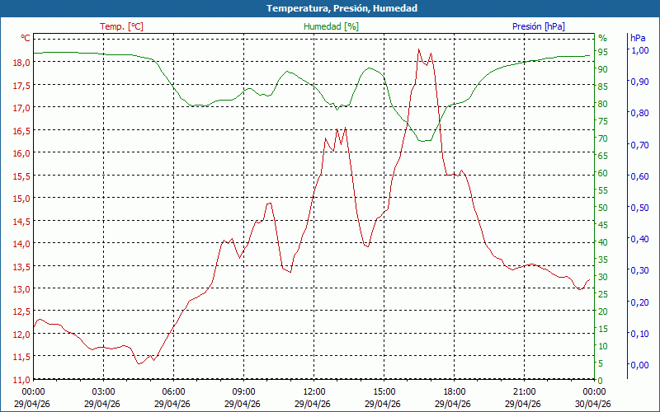Select the '12:00' time axis marker
The image size is (660, 412).
[x=314, y=391]
